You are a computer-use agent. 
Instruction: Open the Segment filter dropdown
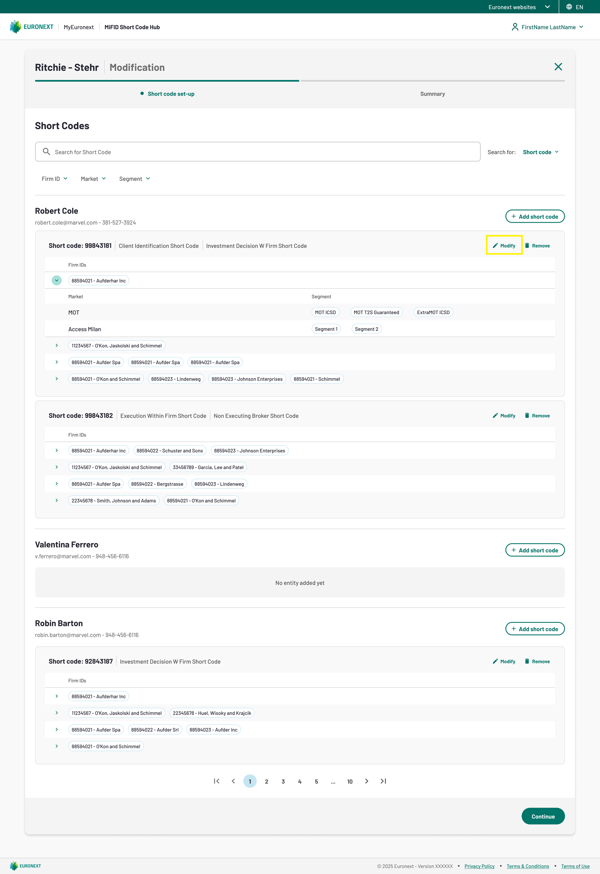click(x=134, y=179)
